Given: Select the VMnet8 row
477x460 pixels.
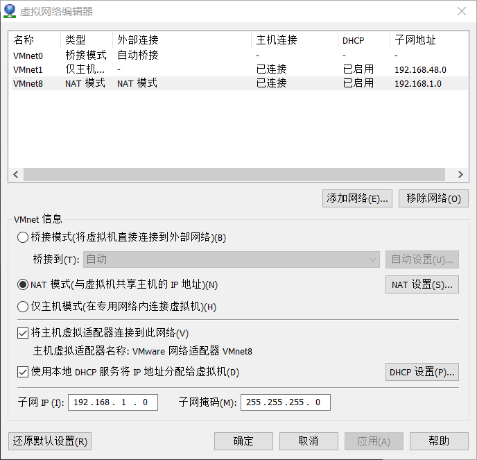Looking at the screenshot, I should point(239,83).
